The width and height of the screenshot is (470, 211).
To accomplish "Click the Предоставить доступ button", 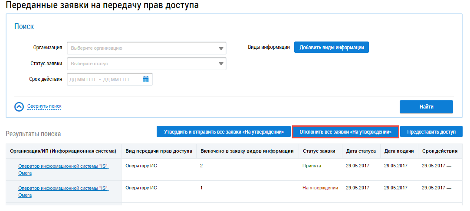I will tap(431, 131).
